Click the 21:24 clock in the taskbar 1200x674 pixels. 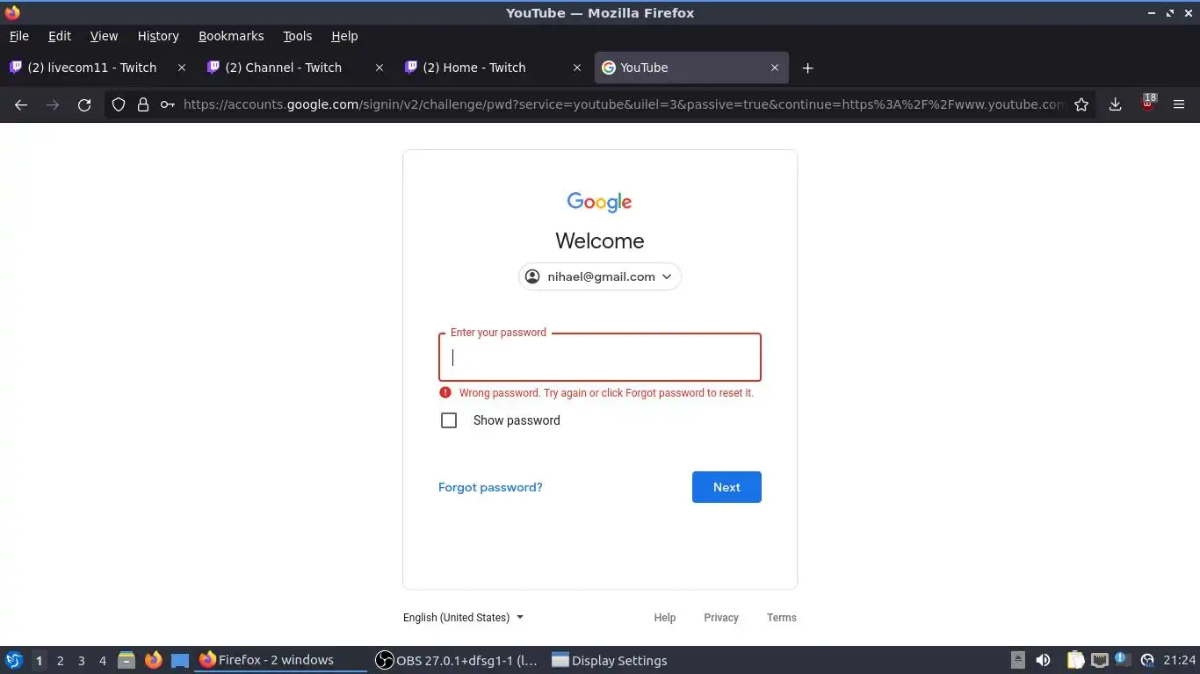[x=1180, y=660]
